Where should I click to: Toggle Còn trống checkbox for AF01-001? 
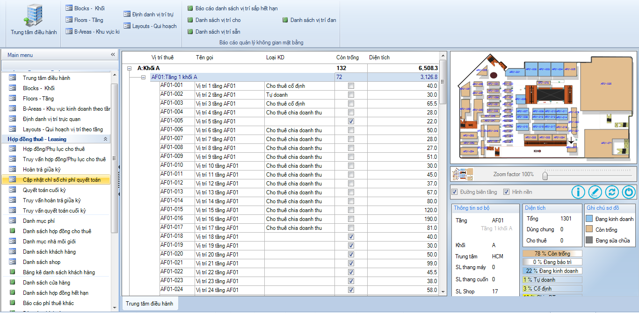351,86
